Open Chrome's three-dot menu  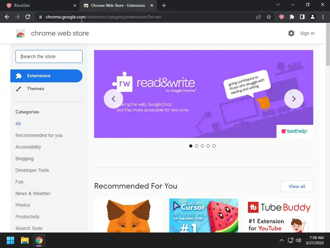click(x=323, y=17)
